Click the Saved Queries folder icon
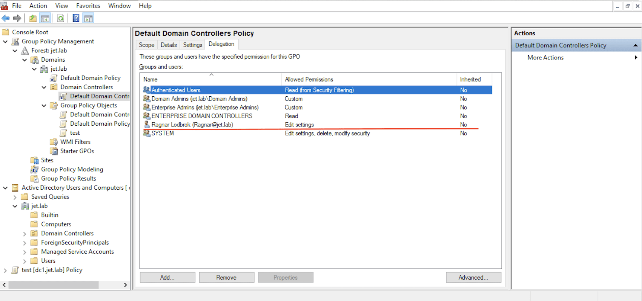The height and width of the screenshot is (301, 642). pos(25,197)
